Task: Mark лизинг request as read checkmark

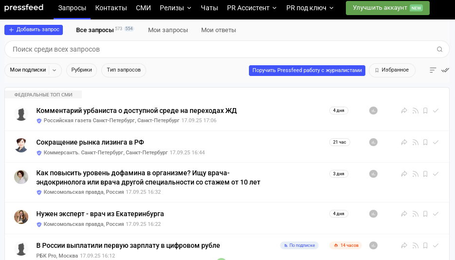Action: (x=436, y=142)
